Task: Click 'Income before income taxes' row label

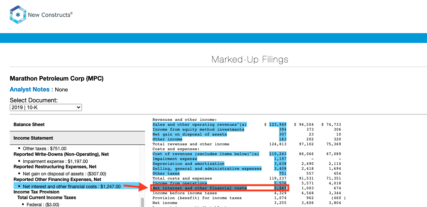Action: point(185,193)
